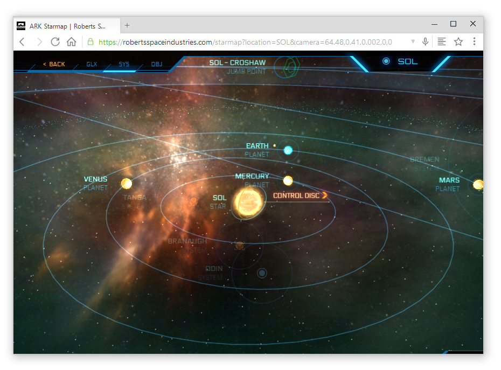Switch to the OBJ view tab

pyautogui.click(x=157, y=64)
